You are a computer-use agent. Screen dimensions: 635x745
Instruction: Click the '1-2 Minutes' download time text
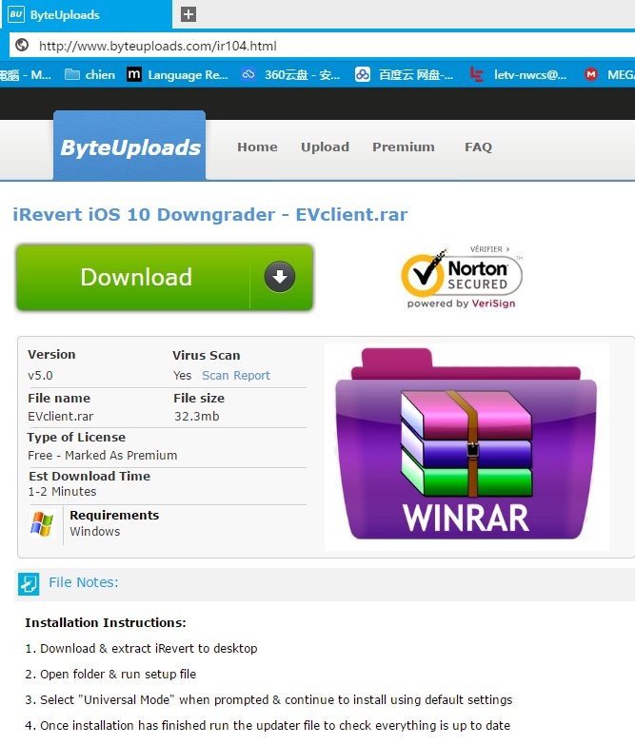click(62, 491)
